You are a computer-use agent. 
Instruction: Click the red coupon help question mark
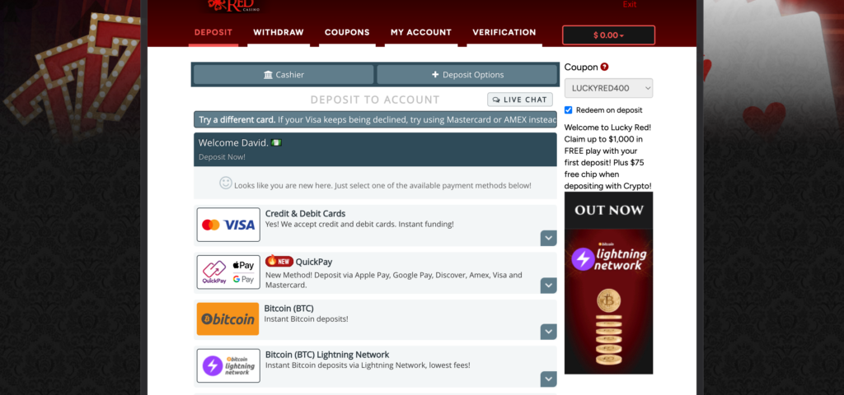click(604, 67)
